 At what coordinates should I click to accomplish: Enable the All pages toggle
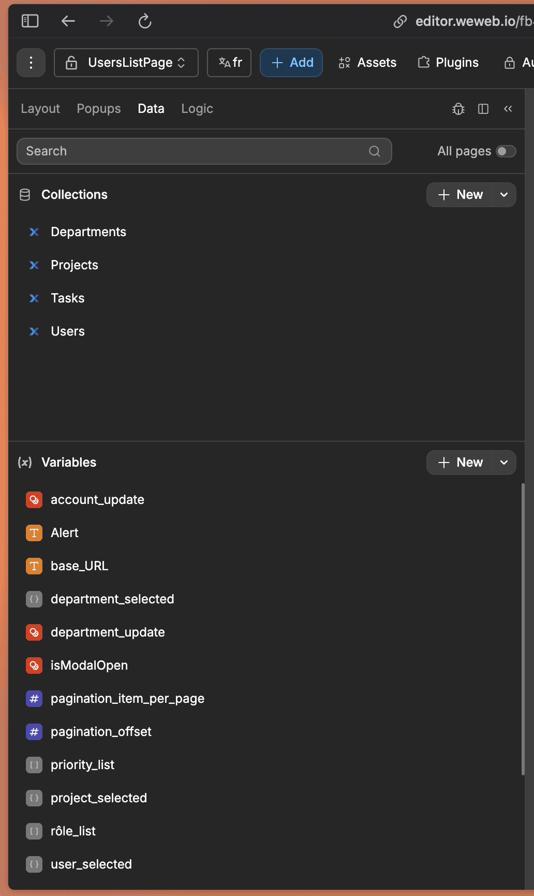pos(506,151)
